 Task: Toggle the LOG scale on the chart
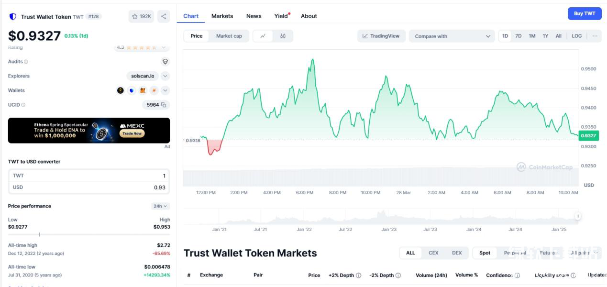click(x=577, y=36)
